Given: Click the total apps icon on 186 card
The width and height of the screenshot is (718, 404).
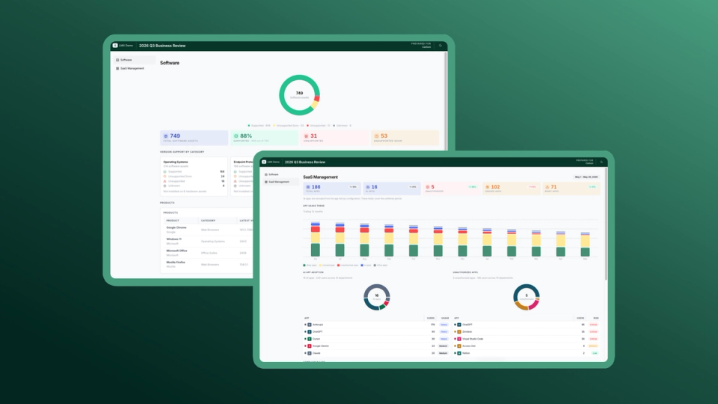Looking at the screenshot, I should point(308,187).
